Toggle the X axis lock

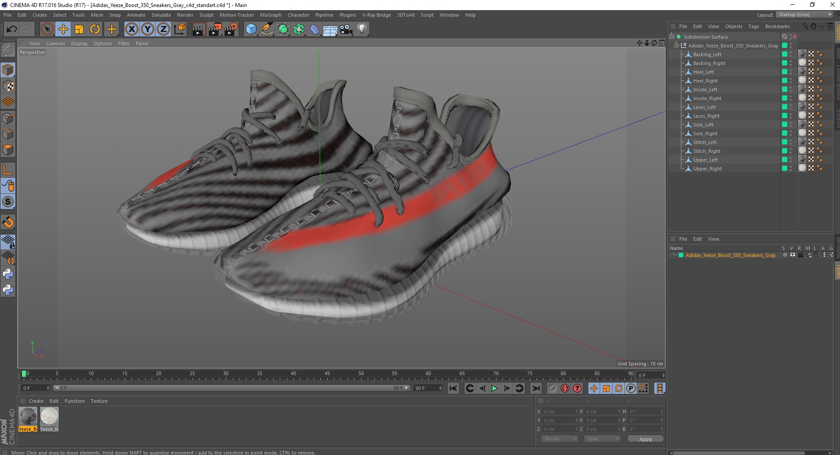pyautogui.click(x=131, y=29)
